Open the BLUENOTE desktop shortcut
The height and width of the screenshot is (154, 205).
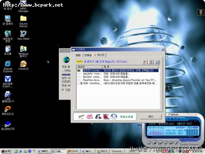(8, 125)
